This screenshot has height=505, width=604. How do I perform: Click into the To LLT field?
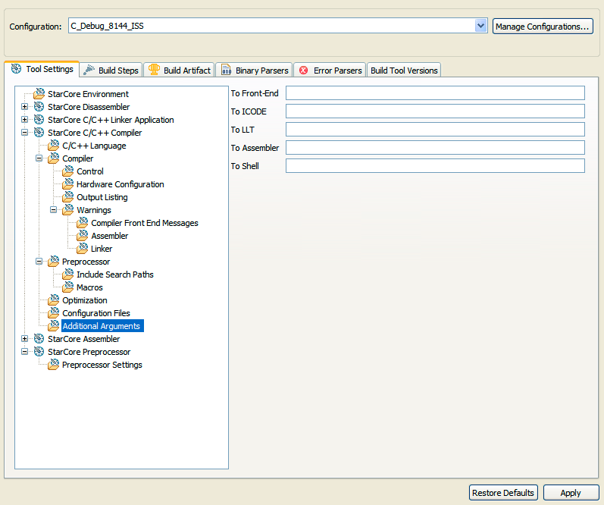click(x=435, y=130)
